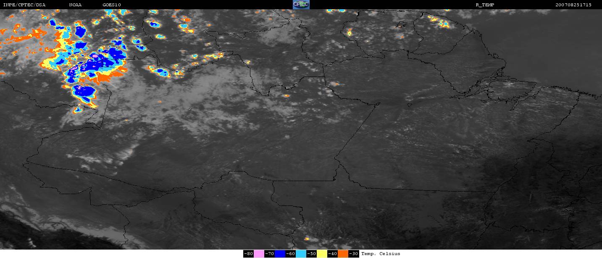Click the GOES10 satellite label
The height and width of the screenshot is (258, 602).
[x=112, y=5]
